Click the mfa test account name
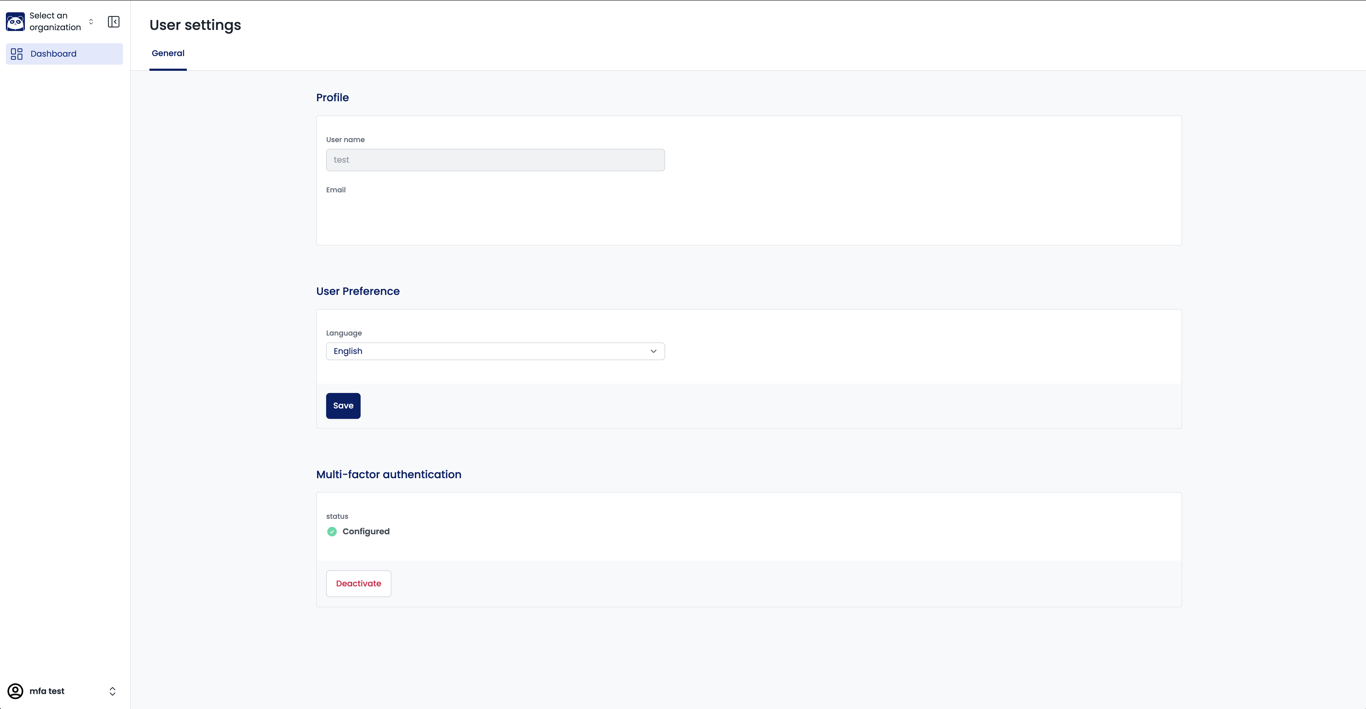Viewport: 1366px width, 709px height. (47, 691)
